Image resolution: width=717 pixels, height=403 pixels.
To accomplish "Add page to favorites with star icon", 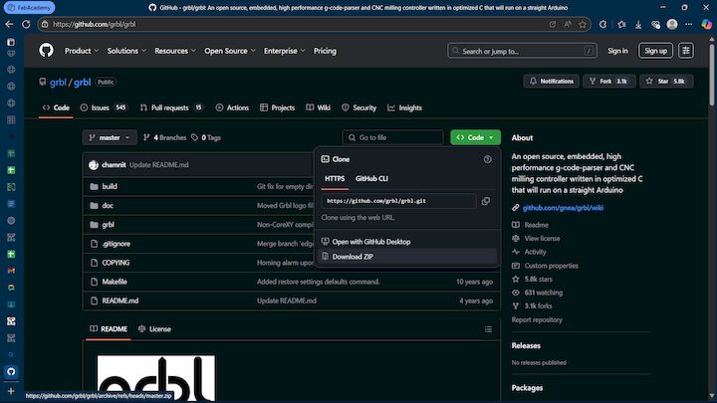I will point(583,24).
